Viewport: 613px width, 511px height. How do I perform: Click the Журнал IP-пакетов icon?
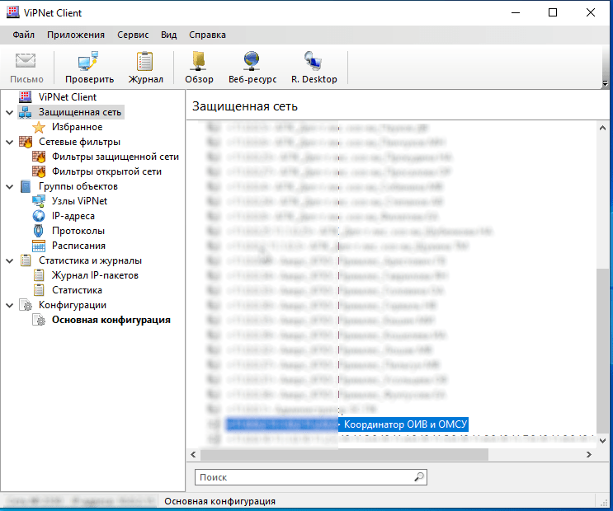coord(39,275)
